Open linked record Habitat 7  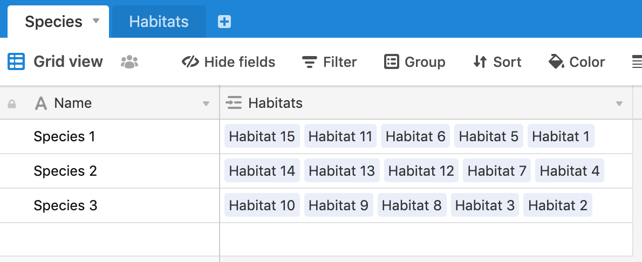tap(497, 171)
